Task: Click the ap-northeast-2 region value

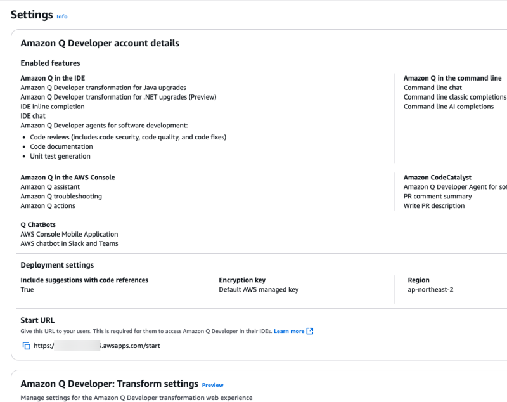Action: point(430,289)
